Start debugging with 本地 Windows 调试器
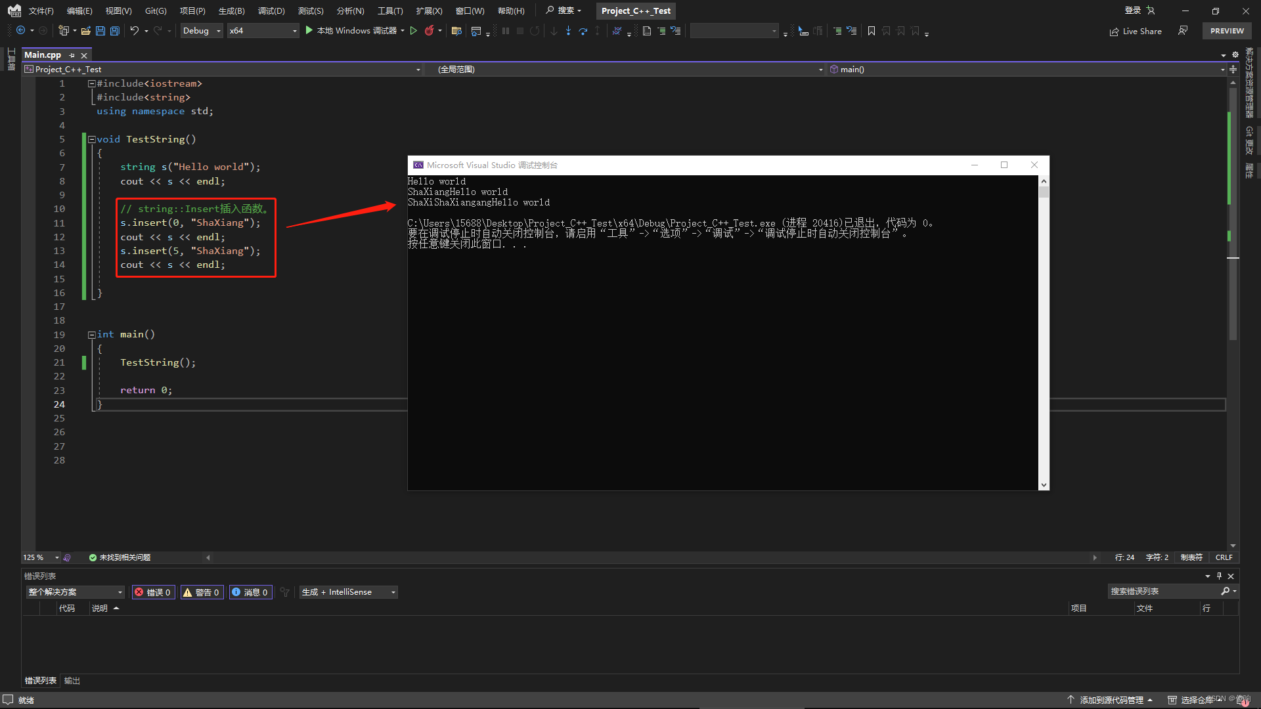Screen dimensions: 1261x709 pyautogui.click(x=351, y=31)
